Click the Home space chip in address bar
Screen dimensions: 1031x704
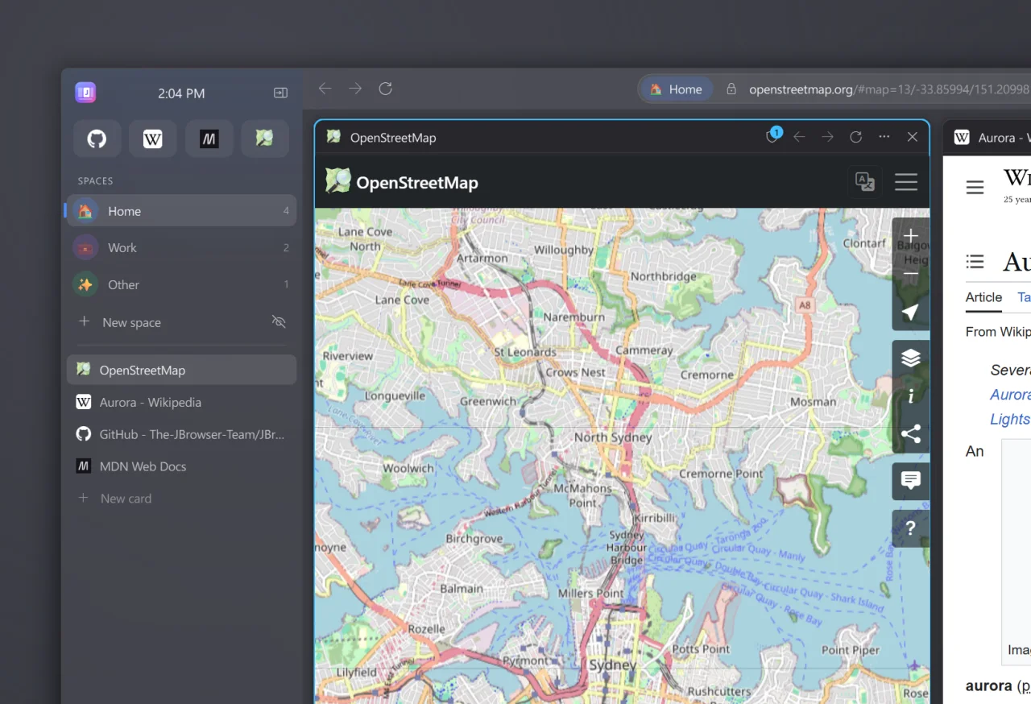click(677, 89)
